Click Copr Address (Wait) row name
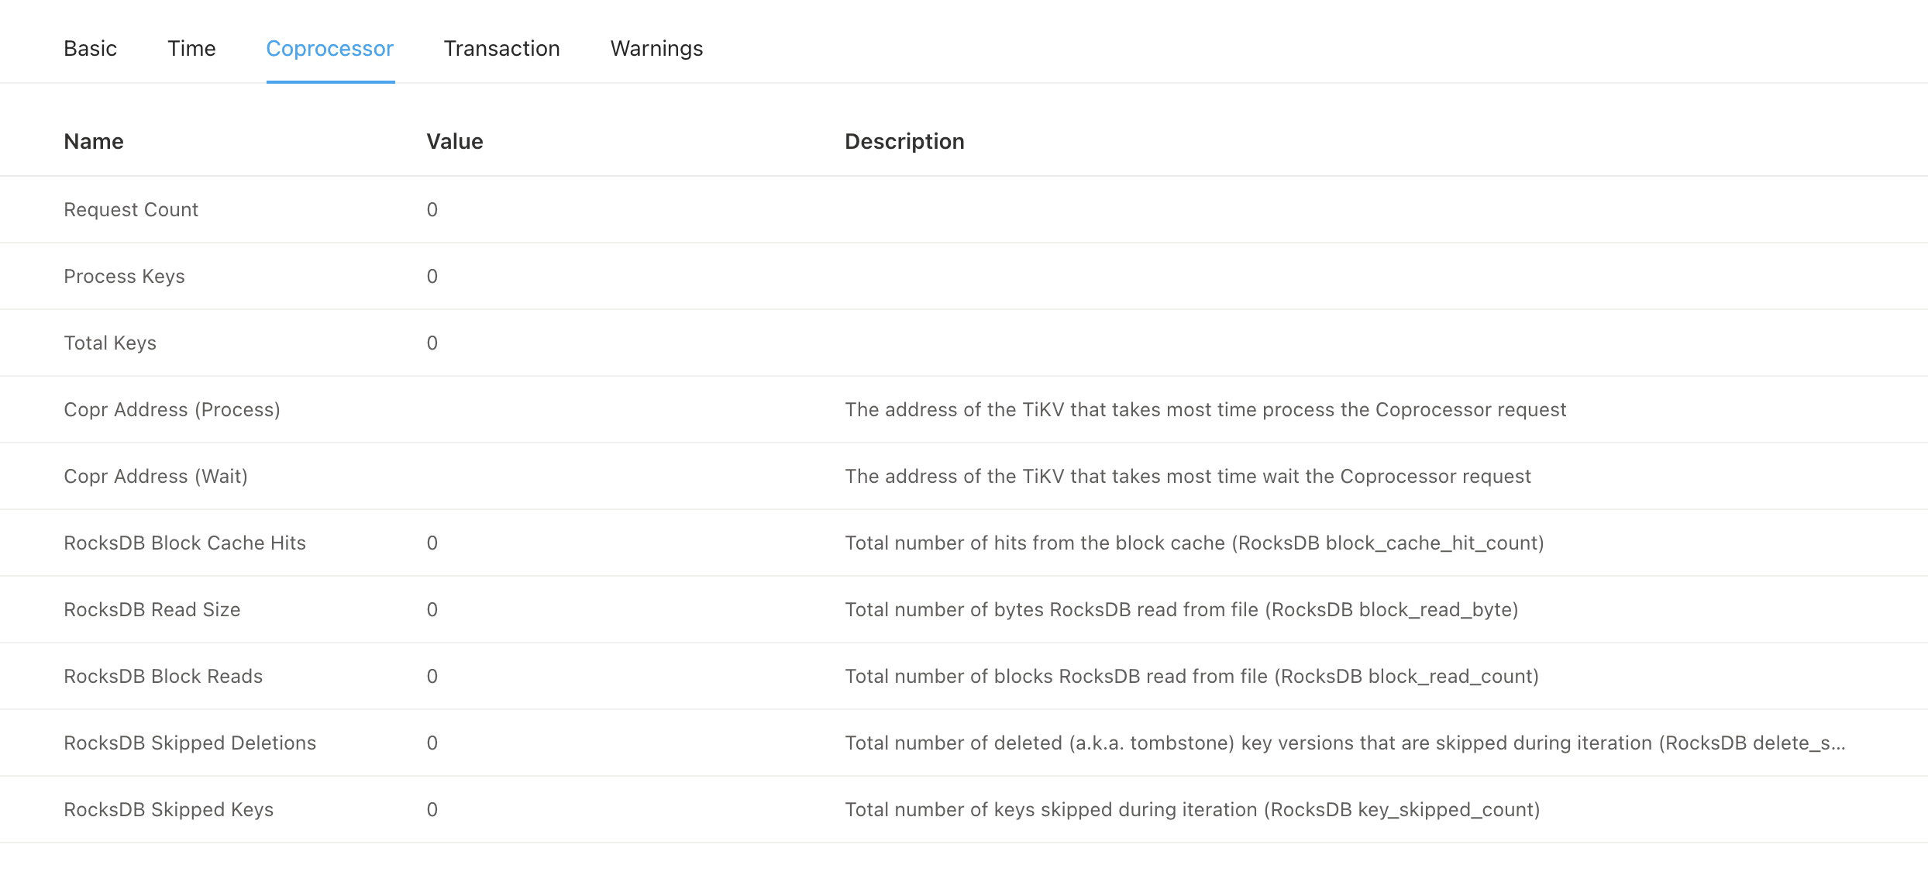Screen dimensions: 1928x879 point(156,477)
